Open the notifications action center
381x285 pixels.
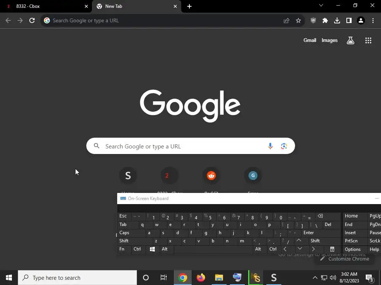click(x=369, y=278)
